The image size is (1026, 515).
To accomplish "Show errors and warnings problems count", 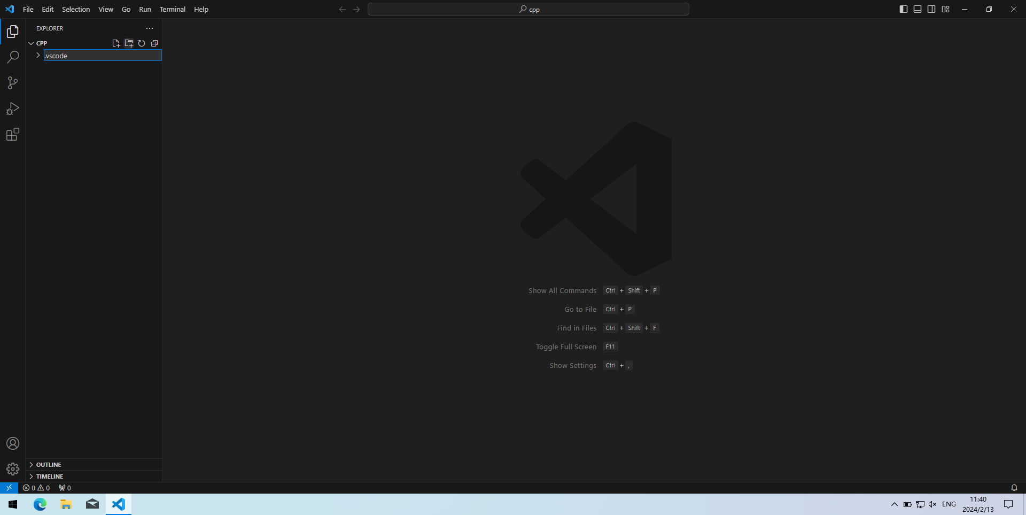I will point(36,488).
